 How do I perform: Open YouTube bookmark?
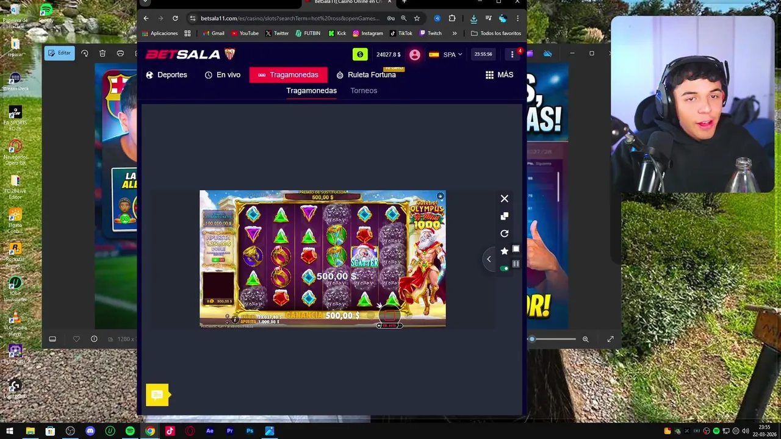click(245, 34)
